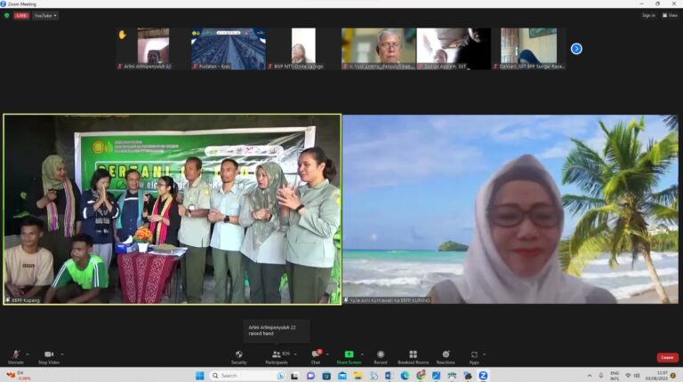This screenshot has width=683, height=382.
Task: Start Share Screen
Action: tap(349, 357)
